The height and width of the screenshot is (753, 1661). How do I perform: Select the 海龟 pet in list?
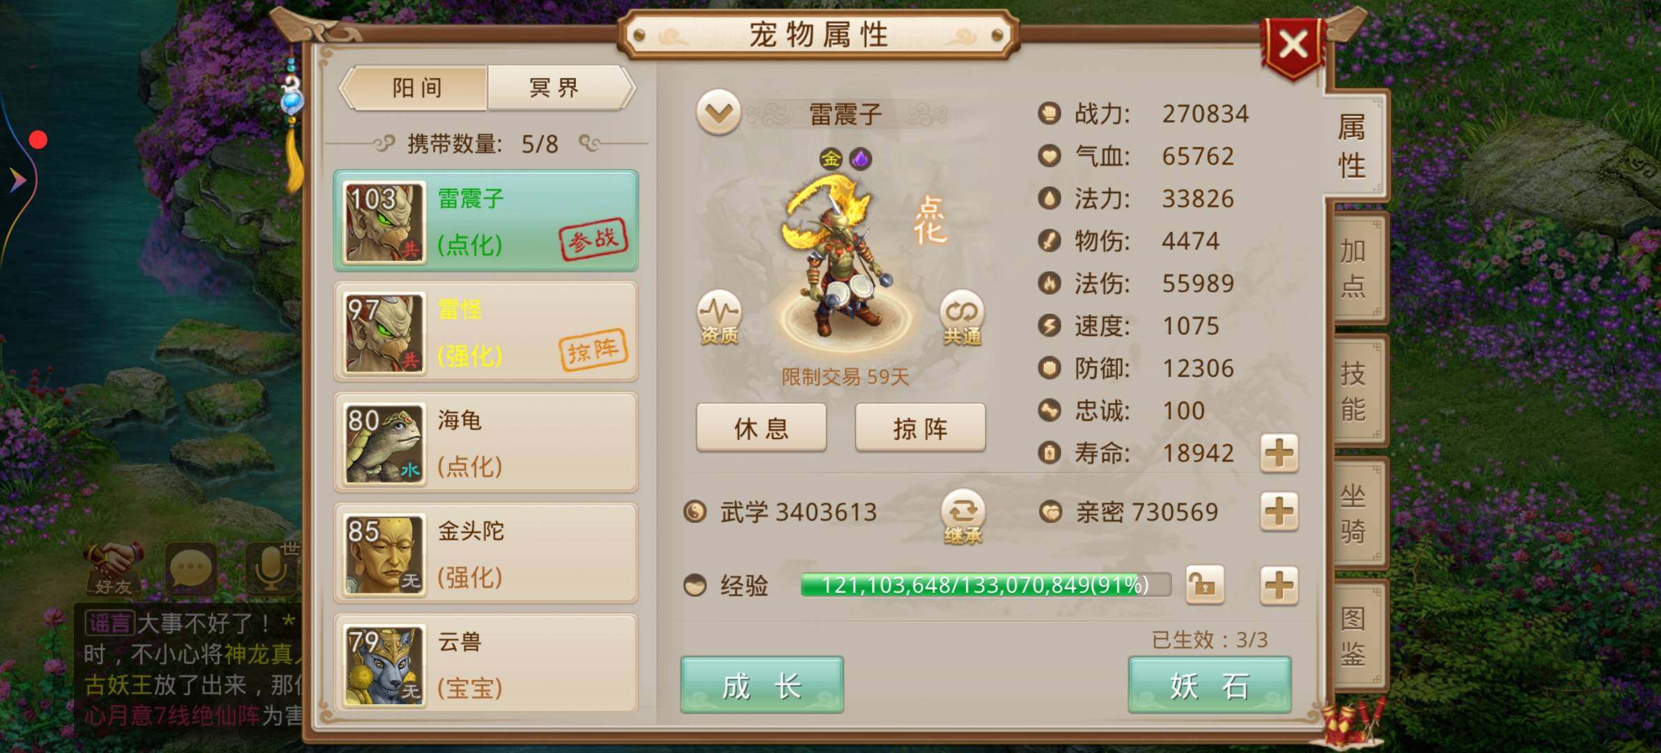pos(486,443)
